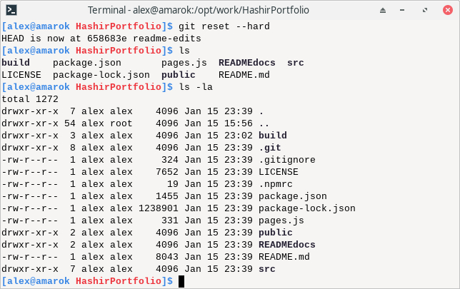Click the keep-above arrow icon in title bar
460x289 pixels.
(383, 11)
